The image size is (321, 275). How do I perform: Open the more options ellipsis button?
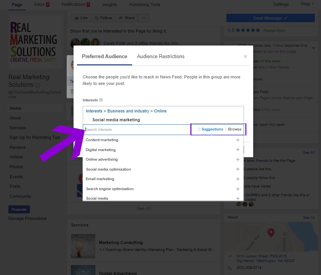[143, 18]
